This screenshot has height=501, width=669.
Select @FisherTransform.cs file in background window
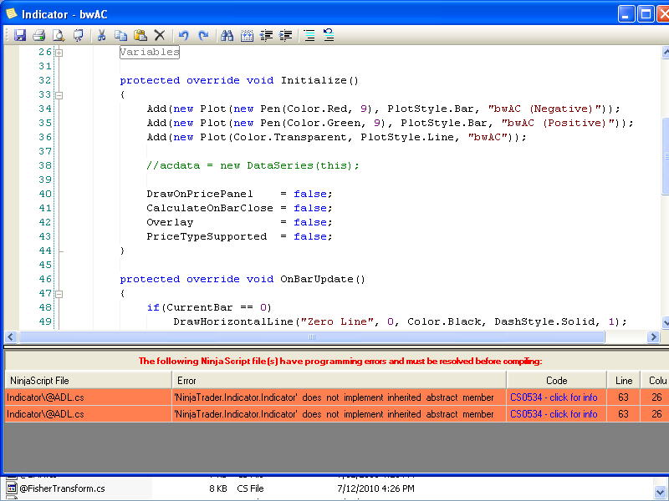pyautogui.click(x=62, y=488)
